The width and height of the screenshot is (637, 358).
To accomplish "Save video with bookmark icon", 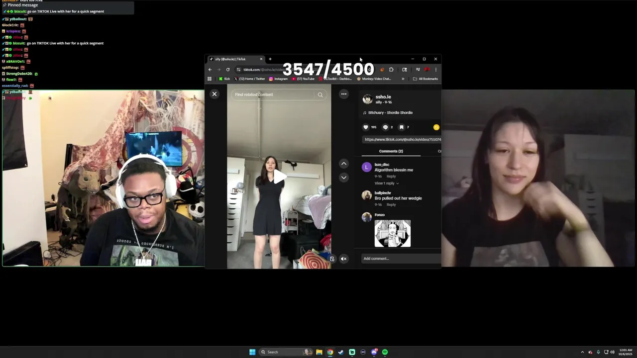I will tap(402, 127).
